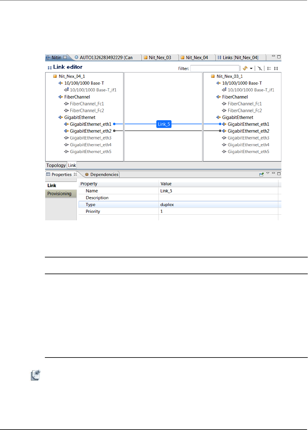
Task: Select the Link_5 label on the connection
Action: coord(164,124)
